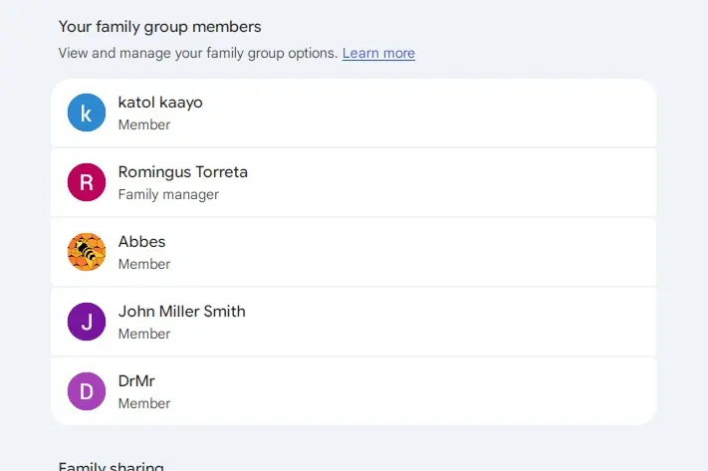Click the blue 'k' avatar icon
Screen dimensions: 708x471
point(87,113)
